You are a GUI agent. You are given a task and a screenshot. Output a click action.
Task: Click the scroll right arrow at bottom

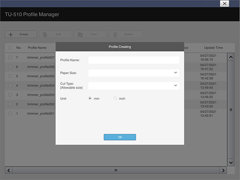pos(223,170)
